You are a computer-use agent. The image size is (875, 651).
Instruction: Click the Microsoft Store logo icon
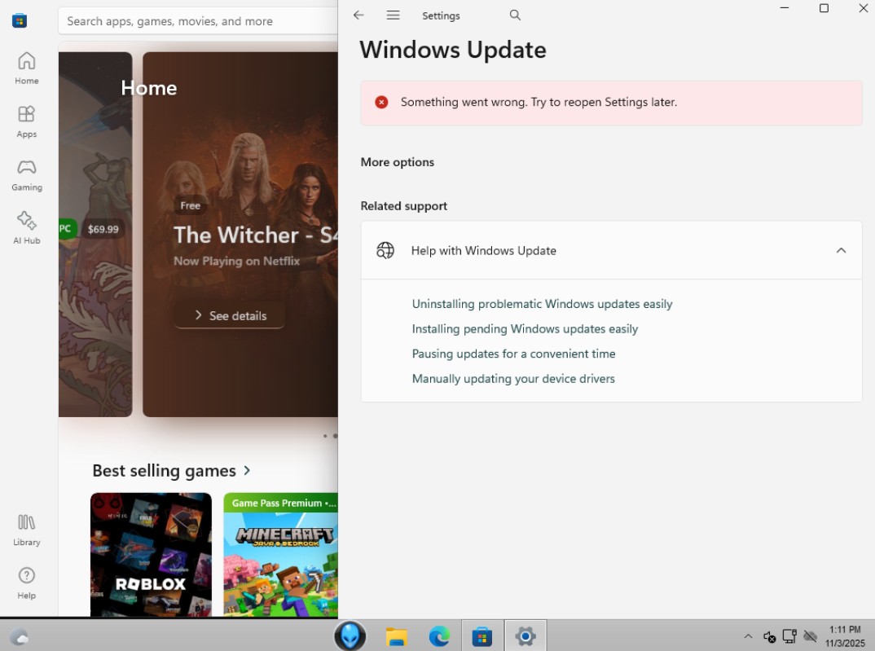click(x=20, y=21)
